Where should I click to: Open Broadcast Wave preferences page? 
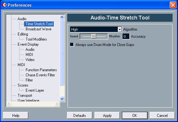pyautogui.click(x=38, y=29)
